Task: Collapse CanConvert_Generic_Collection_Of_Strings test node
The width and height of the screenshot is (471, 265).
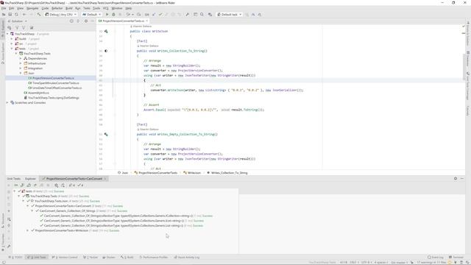Action: 32,211
